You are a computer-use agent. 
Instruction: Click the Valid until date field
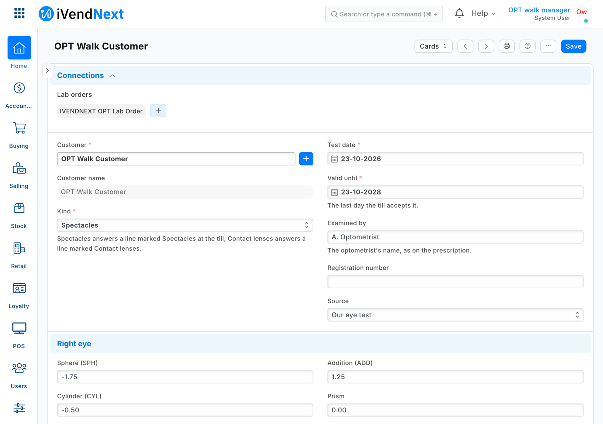click(x=455, y=192)
